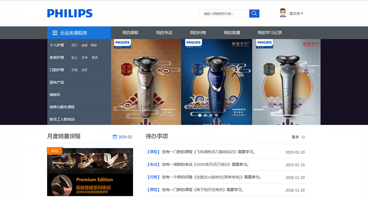The height and width of the screenshot is (200, 368).
Task: Open the calendar icon next to 2019-02
Action: (115, 137)
